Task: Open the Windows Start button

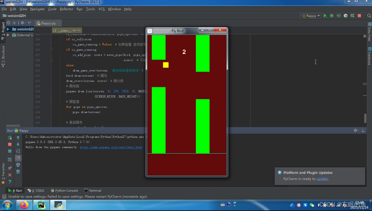Action: [7, 205]
